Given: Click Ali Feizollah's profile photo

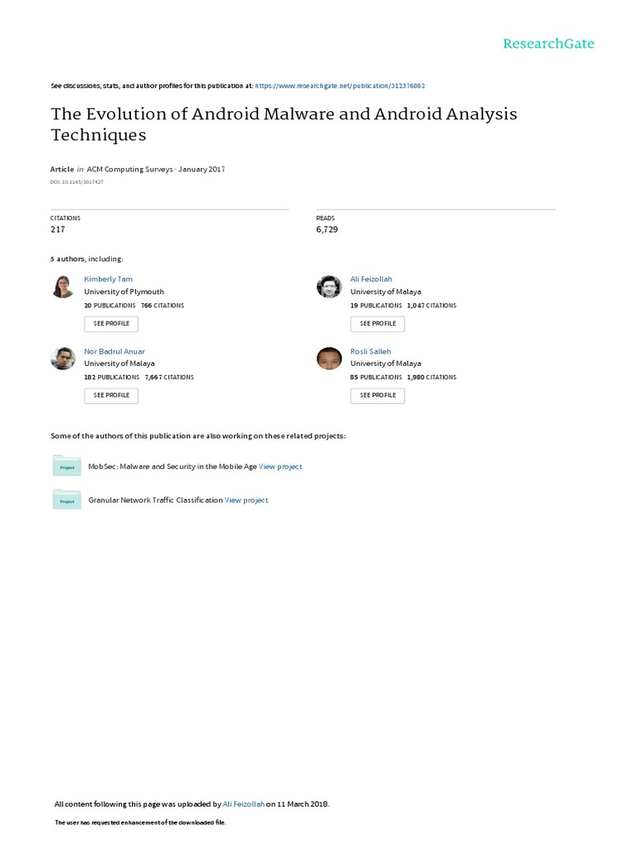Looking at the screenshot, I should tap(329, 286).
